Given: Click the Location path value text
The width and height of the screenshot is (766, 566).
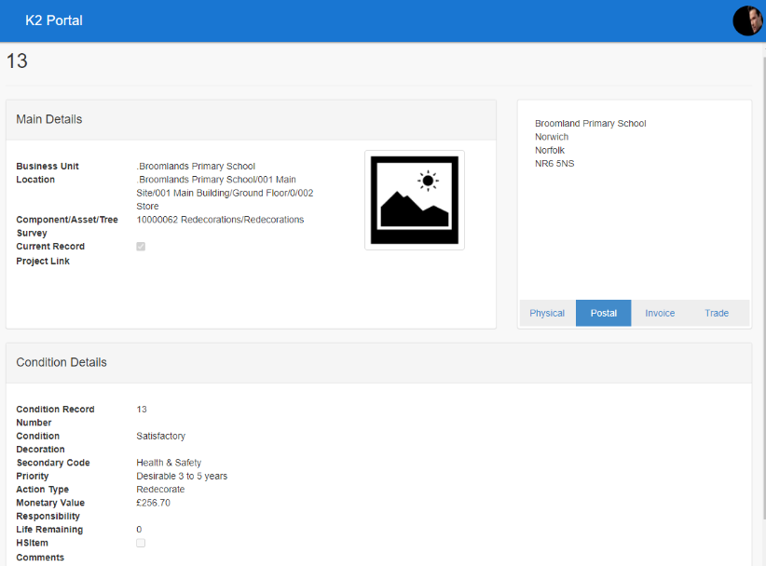Looking at the screenshot, I should click(x=224, y=193).
